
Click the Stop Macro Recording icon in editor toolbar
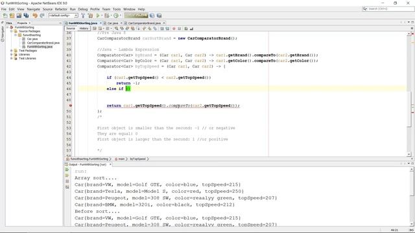(179, 28)
